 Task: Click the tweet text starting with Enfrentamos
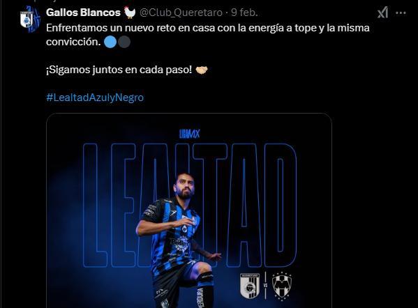[x=208, y=35]
